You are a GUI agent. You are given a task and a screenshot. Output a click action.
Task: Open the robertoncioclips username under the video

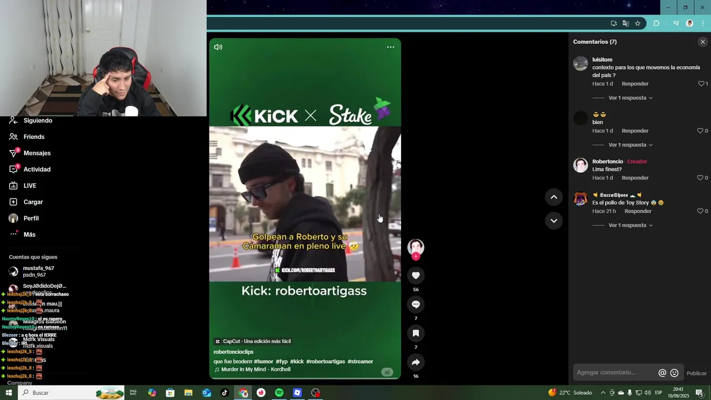point(233,352)
